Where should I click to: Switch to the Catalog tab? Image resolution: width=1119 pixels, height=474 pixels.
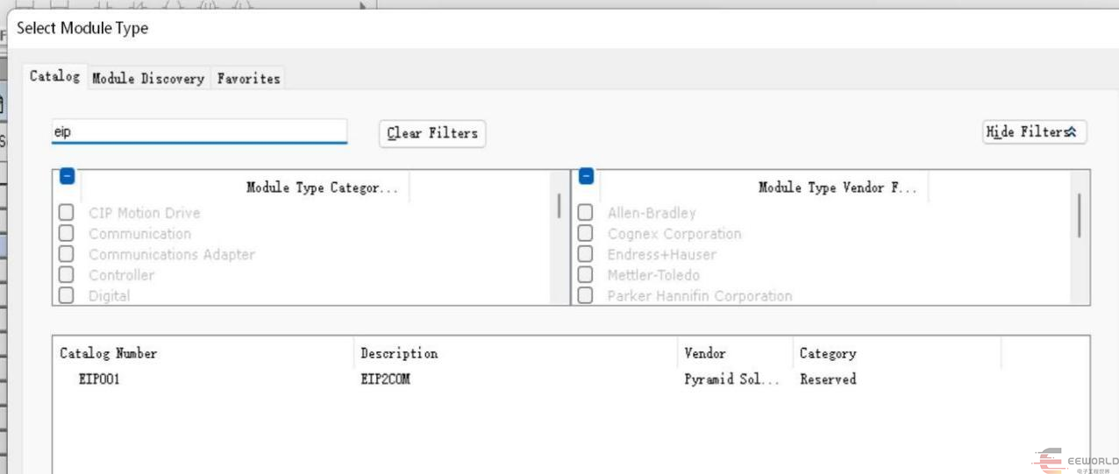tap(54, 76)
